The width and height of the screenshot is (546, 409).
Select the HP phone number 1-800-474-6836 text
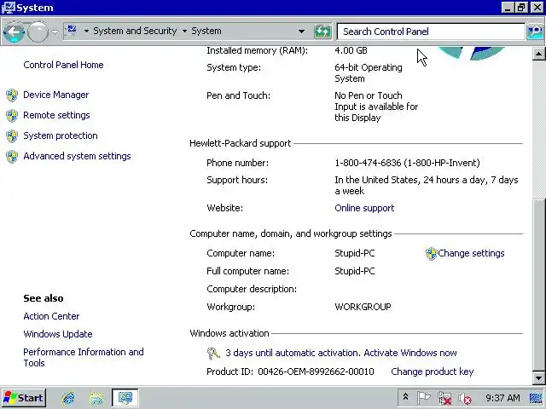368,163
